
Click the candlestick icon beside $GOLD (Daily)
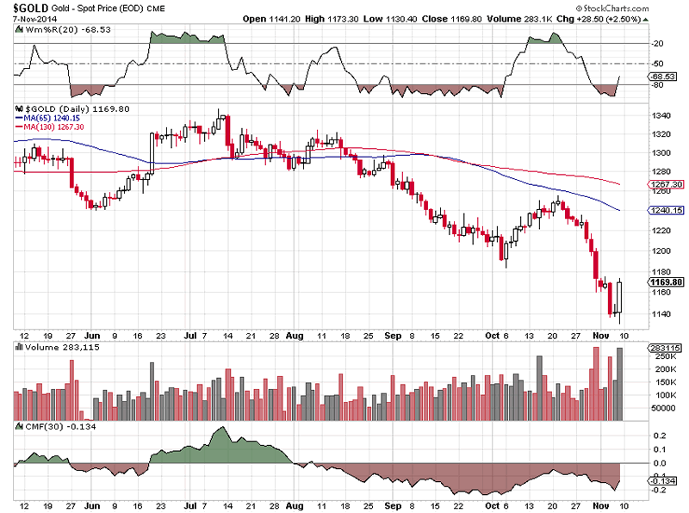19,108
